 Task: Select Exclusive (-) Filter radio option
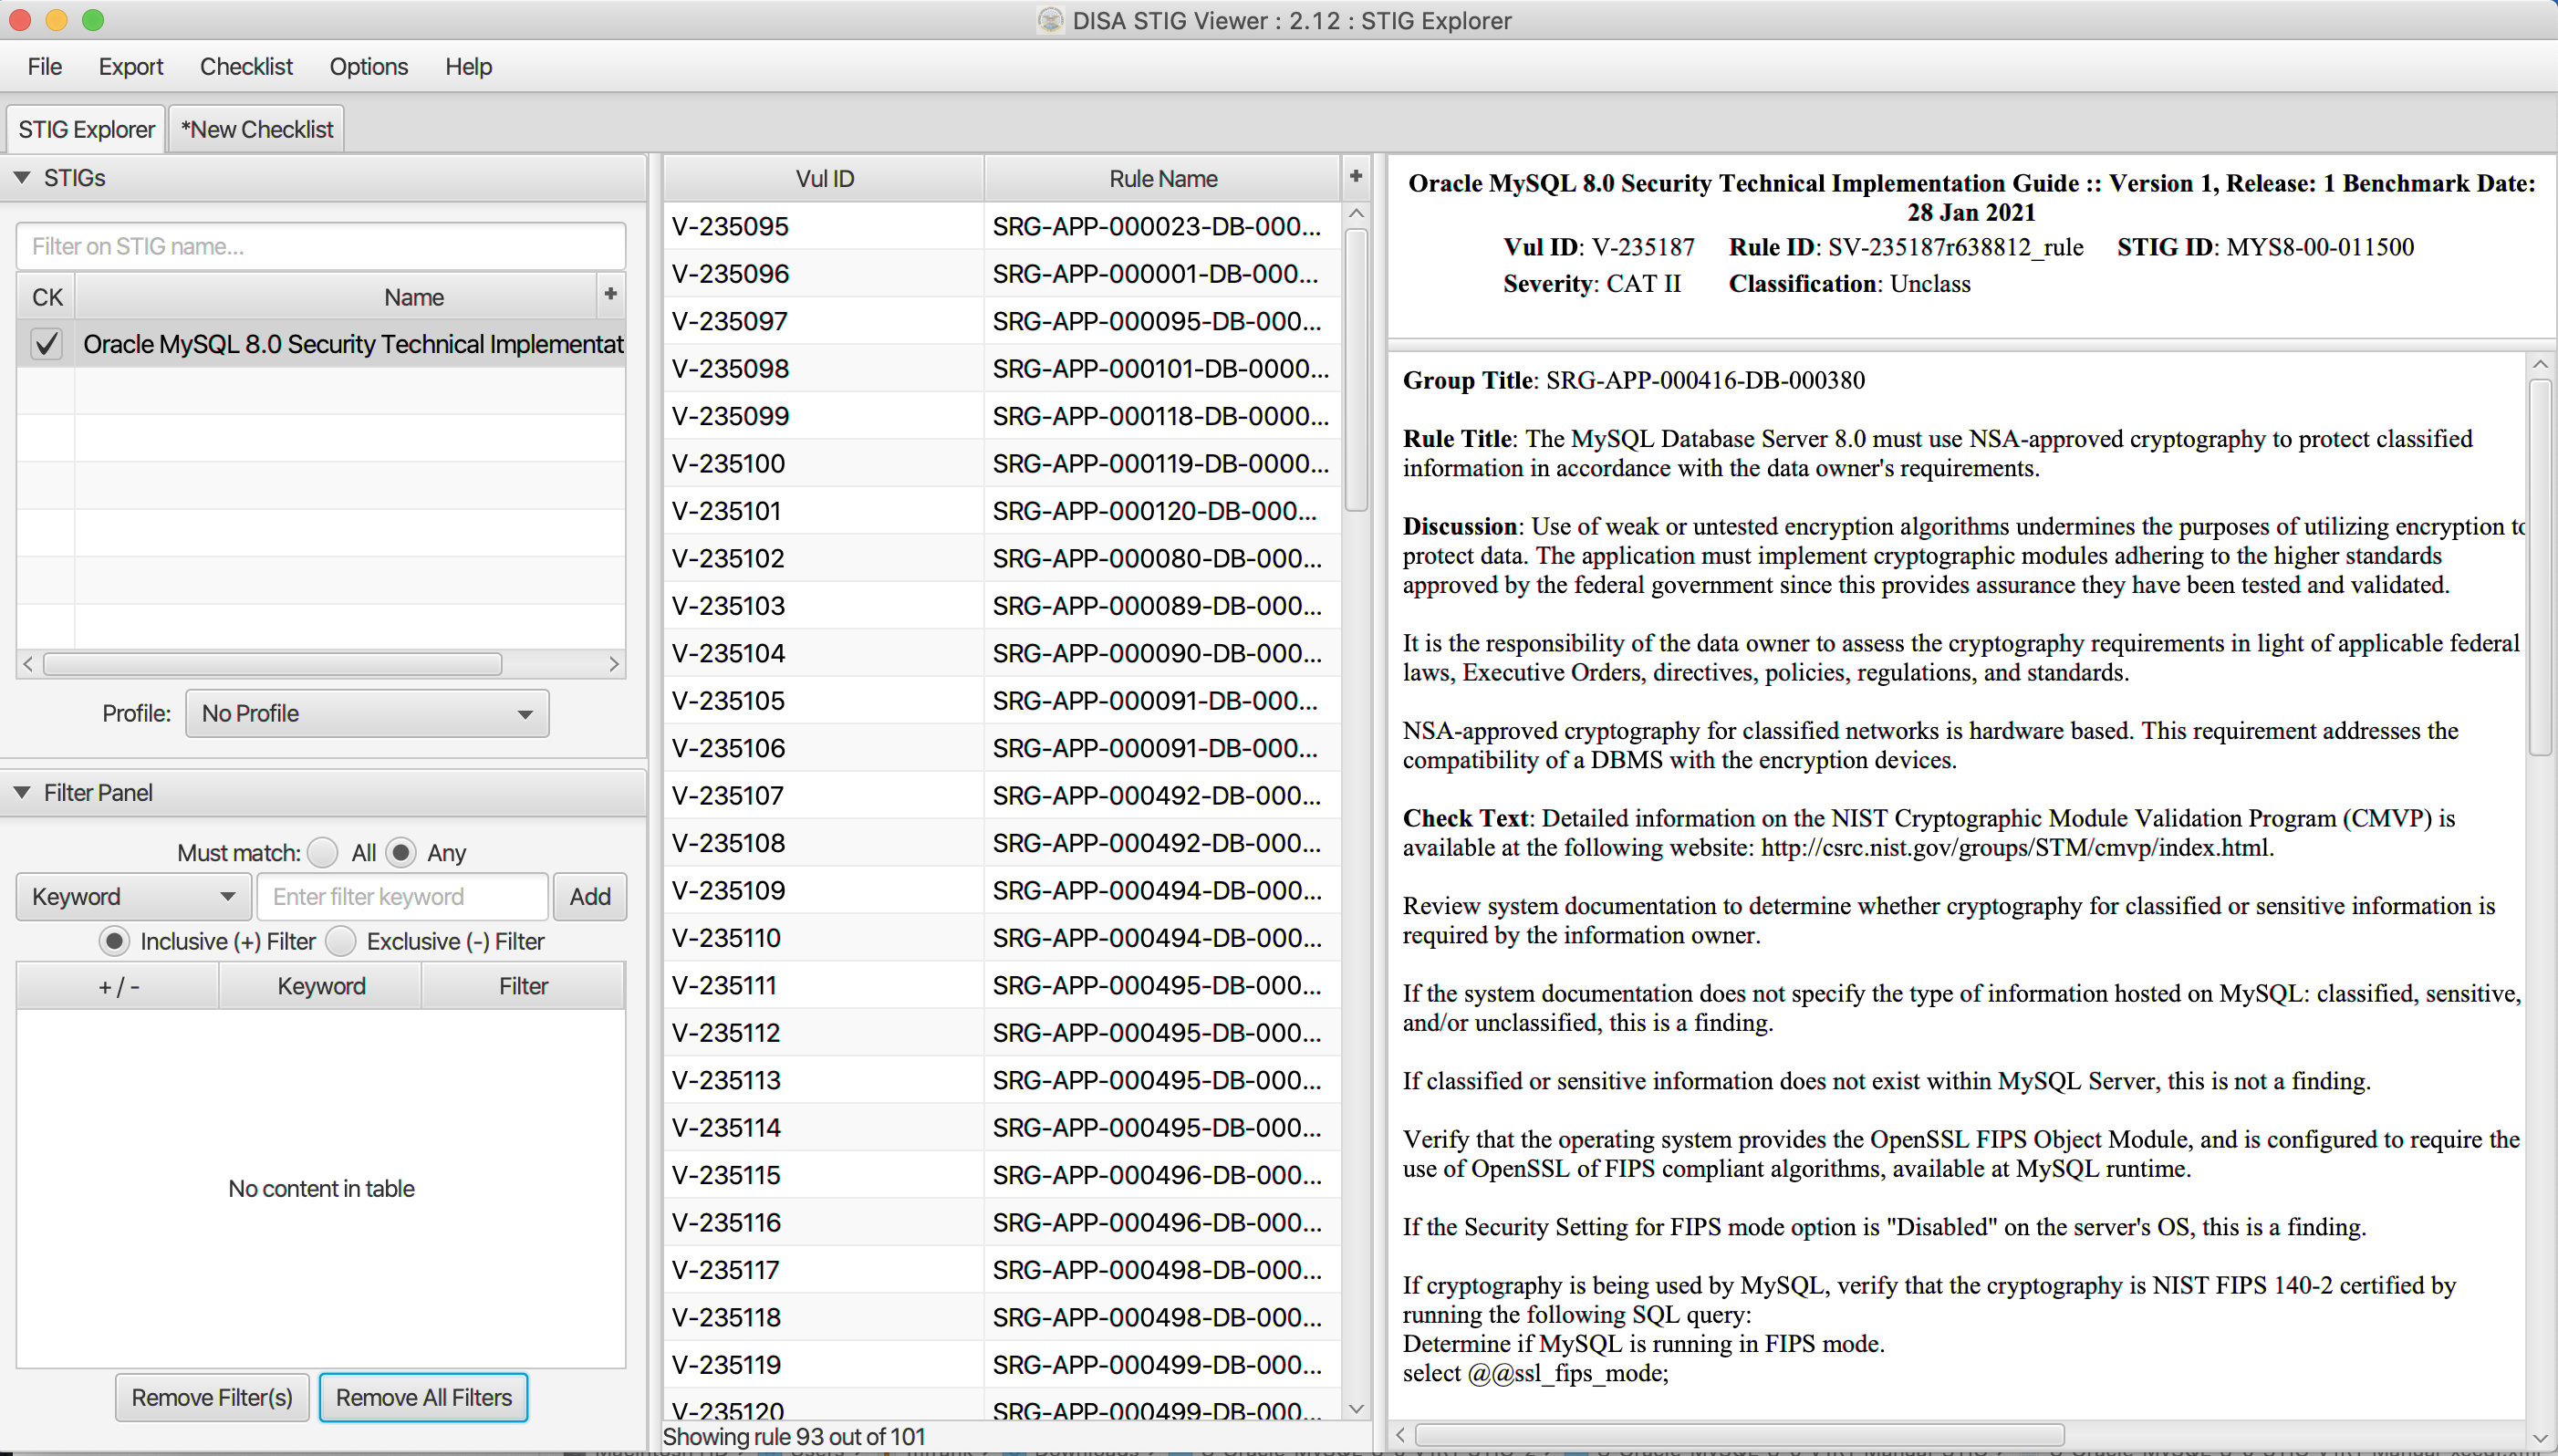pyautogui.click(x=341, y=941)
